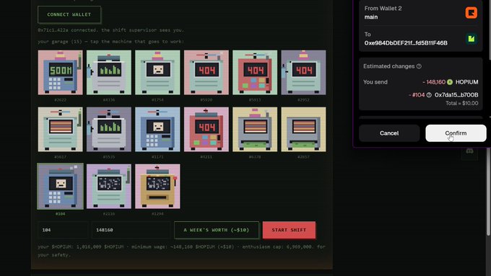Click the 'Total = $10.00' text
This screenshot has height=276, width=491.
(x=462, y=103)
